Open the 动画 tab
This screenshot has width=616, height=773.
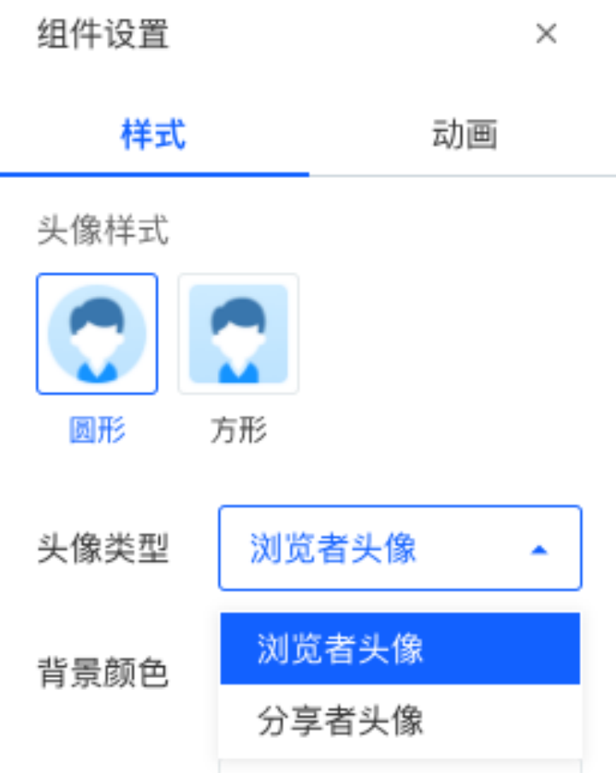coord(464,134)
